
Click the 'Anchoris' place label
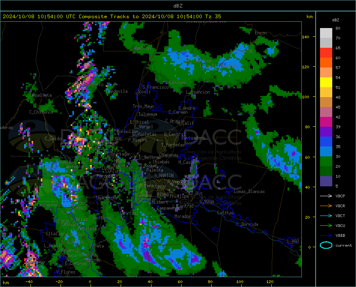tap(102, 218)
